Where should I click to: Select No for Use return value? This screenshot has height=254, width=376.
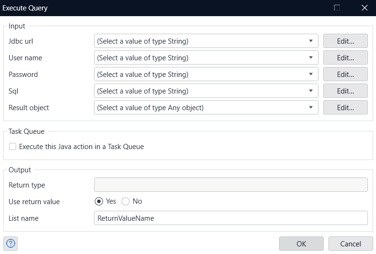click(125, 201)
